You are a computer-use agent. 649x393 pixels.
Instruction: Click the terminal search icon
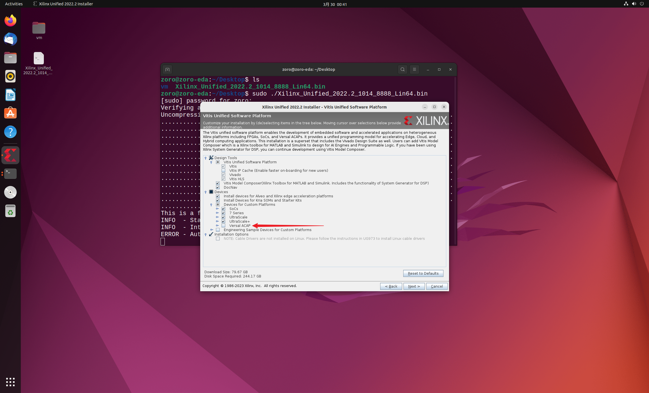tap(402, 69)
